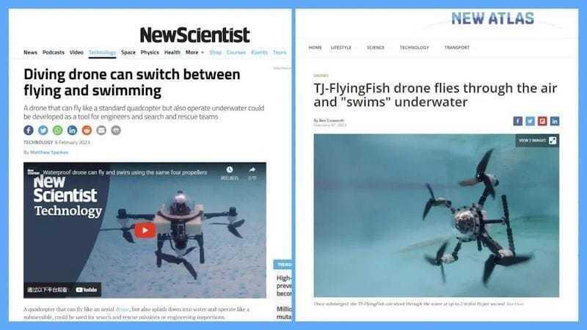Image resolution: width=587 pixels, height=330 pixels.
Task: Open author Matthew Sparkes link
Action: pyautogui.click(x=49, y=153)
